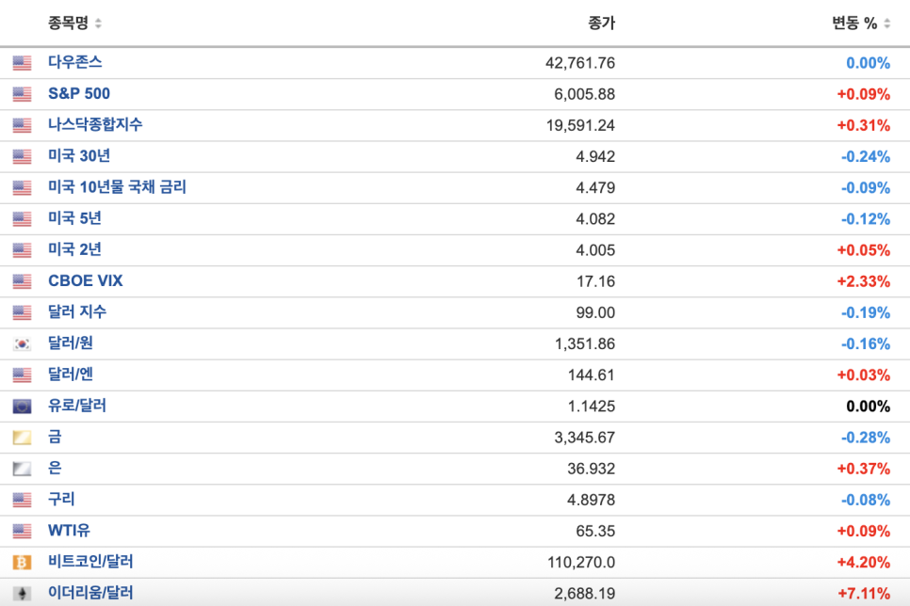910x606 pixels.
Task: Click the 종가 column header
Action: pyautogui.click(x=601, y=24)
